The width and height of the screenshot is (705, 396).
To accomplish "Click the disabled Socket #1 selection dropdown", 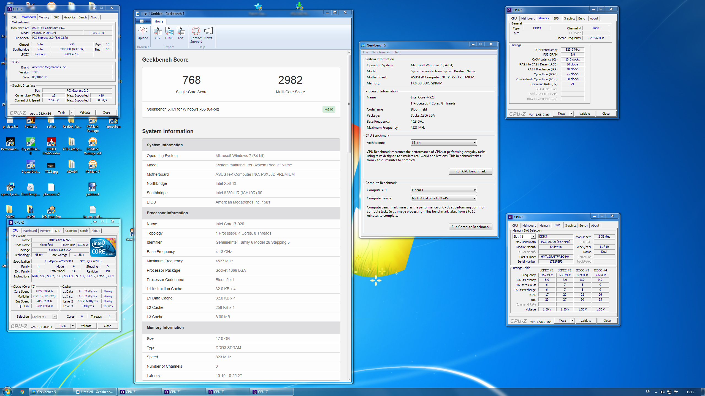I will [x=44, y=317].
